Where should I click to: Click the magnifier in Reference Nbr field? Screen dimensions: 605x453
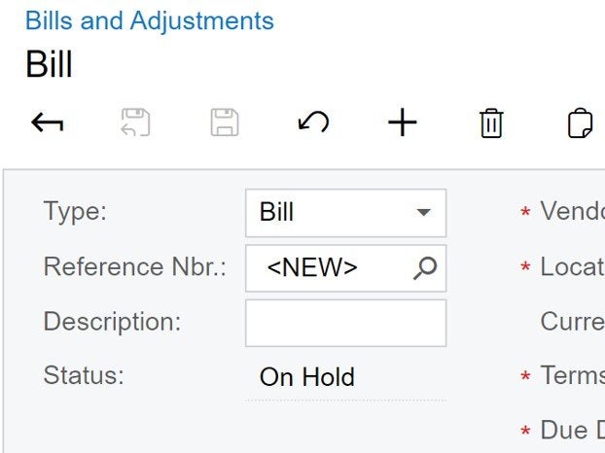point(425,268)
